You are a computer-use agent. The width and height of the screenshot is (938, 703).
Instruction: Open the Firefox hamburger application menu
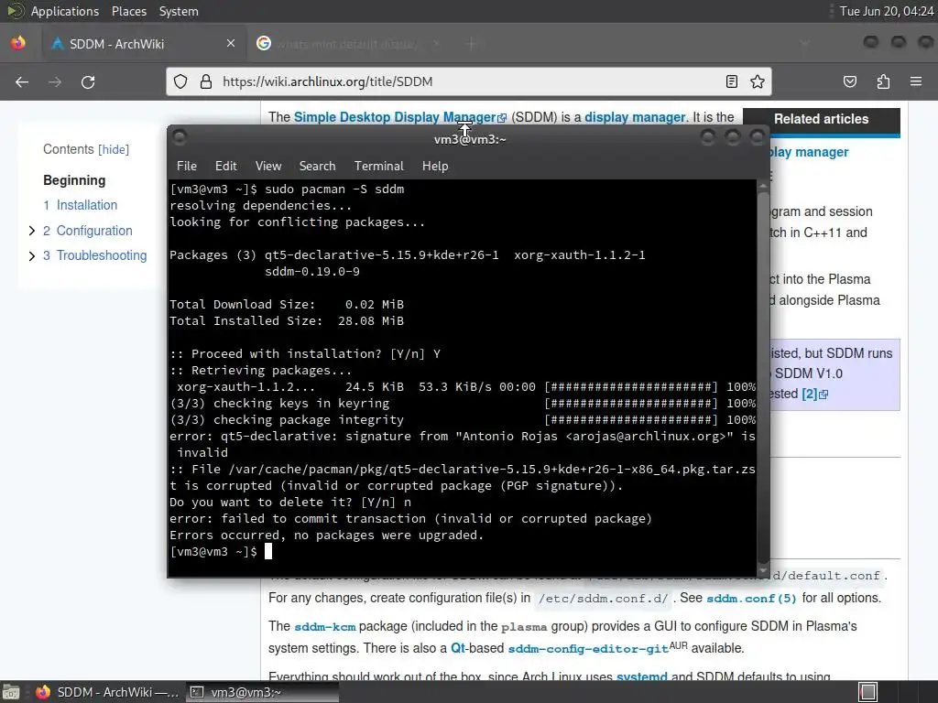pyautogui.click(x=916, y=81)
